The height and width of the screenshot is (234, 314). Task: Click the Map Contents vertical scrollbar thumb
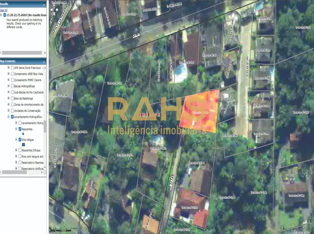point(45,126)
